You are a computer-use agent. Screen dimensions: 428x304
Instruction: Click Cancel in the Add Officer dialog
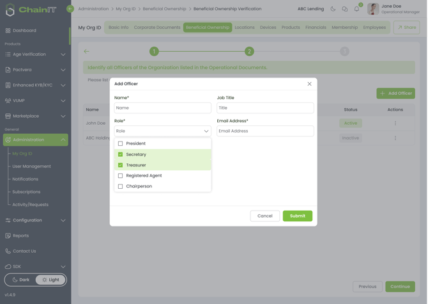tap(264, 216)
